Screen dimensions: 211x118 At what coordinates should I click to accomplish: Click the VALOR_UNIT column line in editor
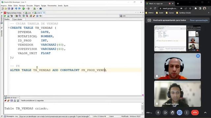coord(34,53)
